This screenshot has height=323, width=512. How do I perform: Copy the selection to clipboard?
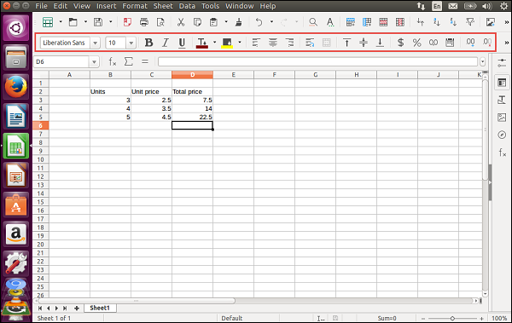tap(197, 22)
